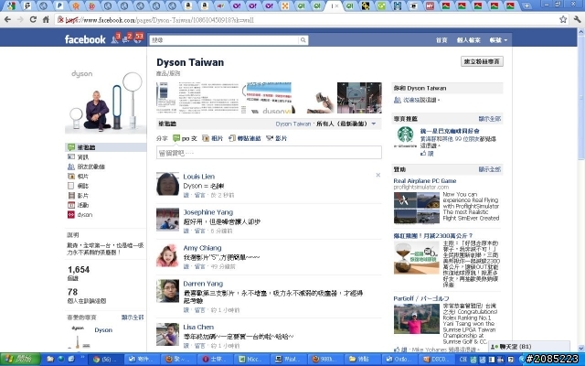Open Louis Lien's profile name
Viewport: 585px width, 366px height.
click(x=199, y=177)
